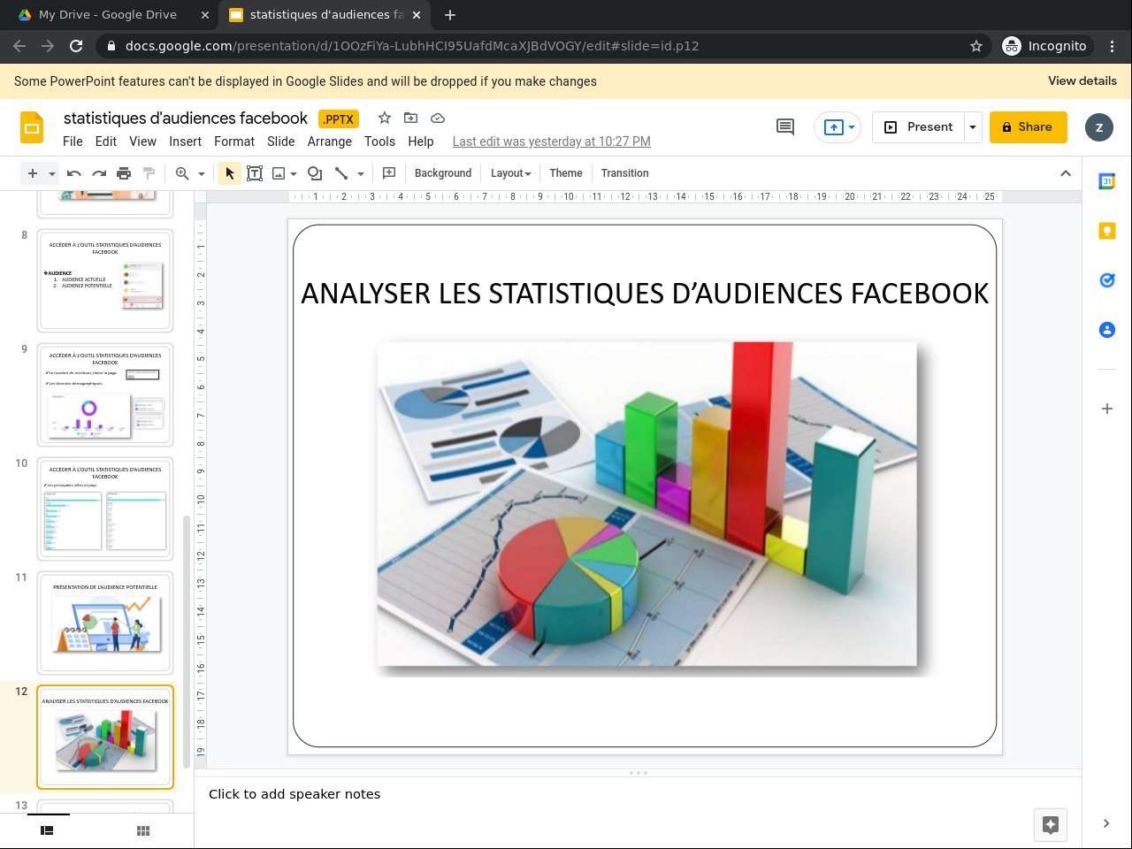The height and width of the screenshot is (849, 1132).
Task: Click the Move to folder icon
Action: pyautogui.click(x=411, y=119)
